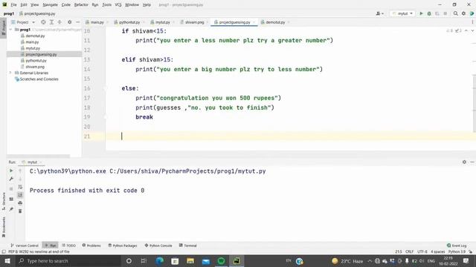Switch to the shivam.png editor tab
This screenshot has height=267, width=476.
tap(194, 22)
